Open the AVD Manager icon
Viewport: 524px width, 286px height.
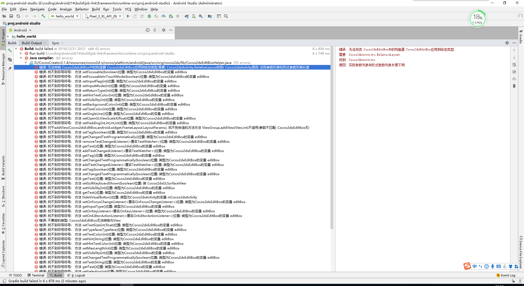click(194, 16)
